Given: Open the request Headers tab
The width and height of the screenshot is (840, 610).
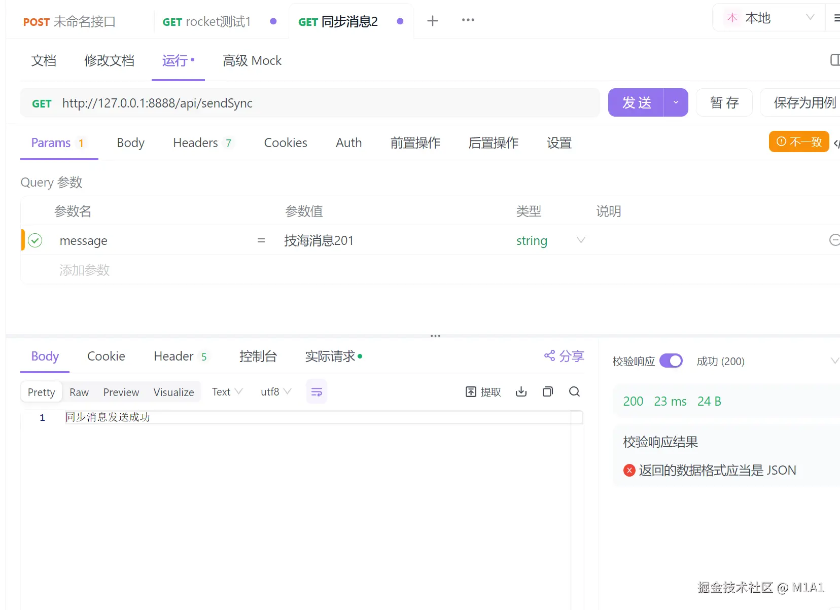Looking at the screenshot, I should tap(203, 143).
